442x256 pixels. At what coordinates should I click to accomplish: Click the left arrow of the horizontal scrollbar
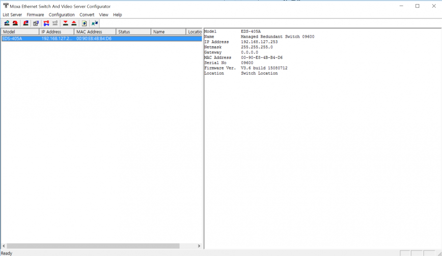pyautogui.click(x=4, y=246)
